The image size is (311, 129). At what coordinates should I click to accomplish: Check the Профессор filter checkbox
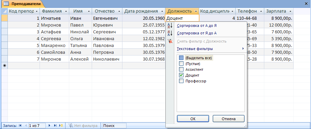coord(181,81)
